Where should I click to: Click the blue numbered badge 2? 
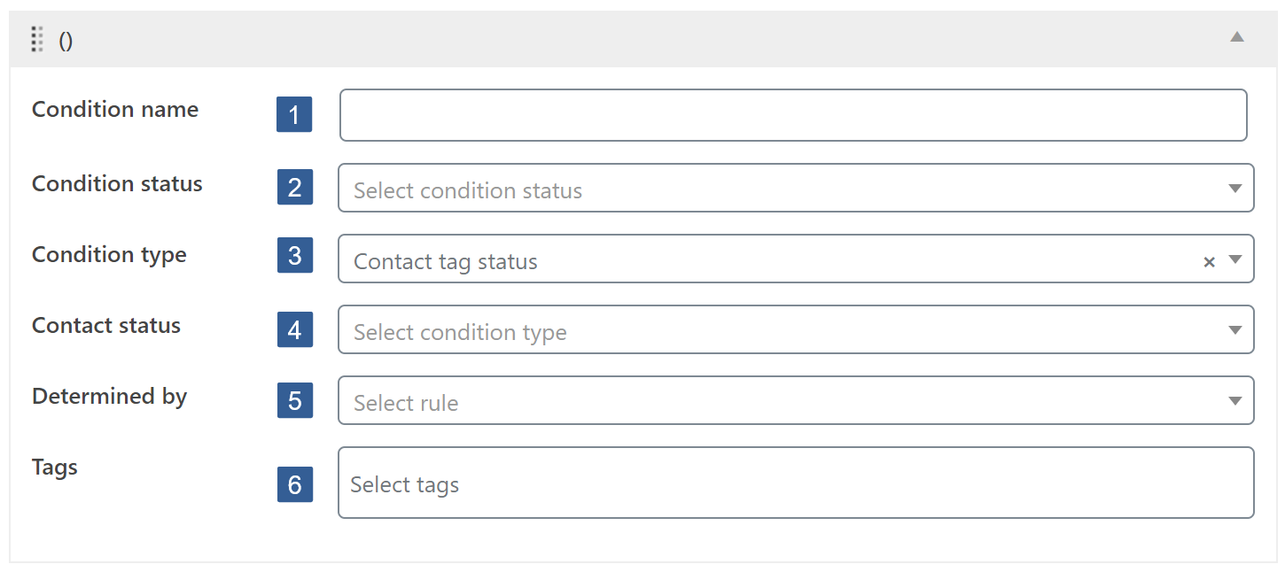coord(294,187)
